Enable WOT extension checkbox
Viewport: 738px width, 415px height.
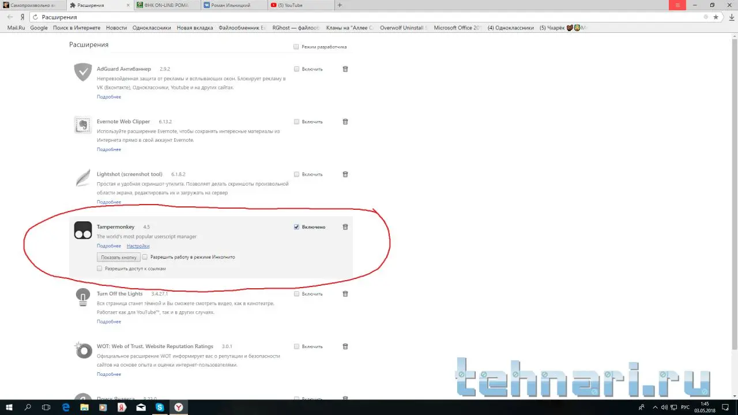pos(297,346)
